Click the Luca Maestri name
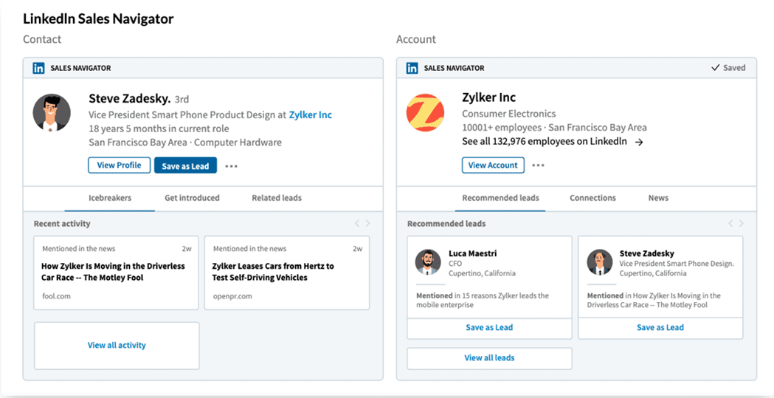The height and width of the screenshot is (398, 774). click(x=473, y=254)
